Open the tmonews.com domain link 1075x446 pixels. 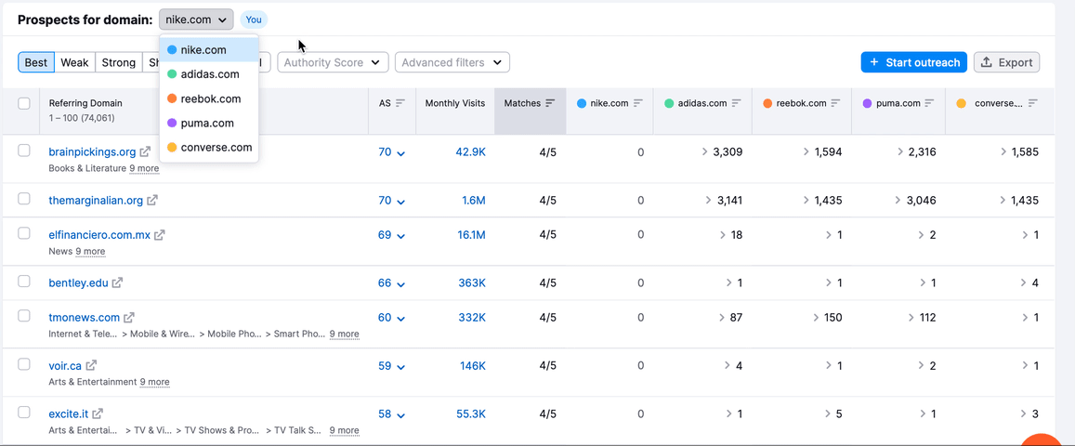(x=85, y=318)
